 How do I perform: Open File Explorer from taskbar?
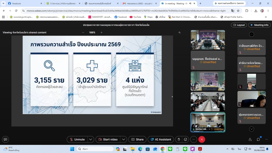coord(133,149)
